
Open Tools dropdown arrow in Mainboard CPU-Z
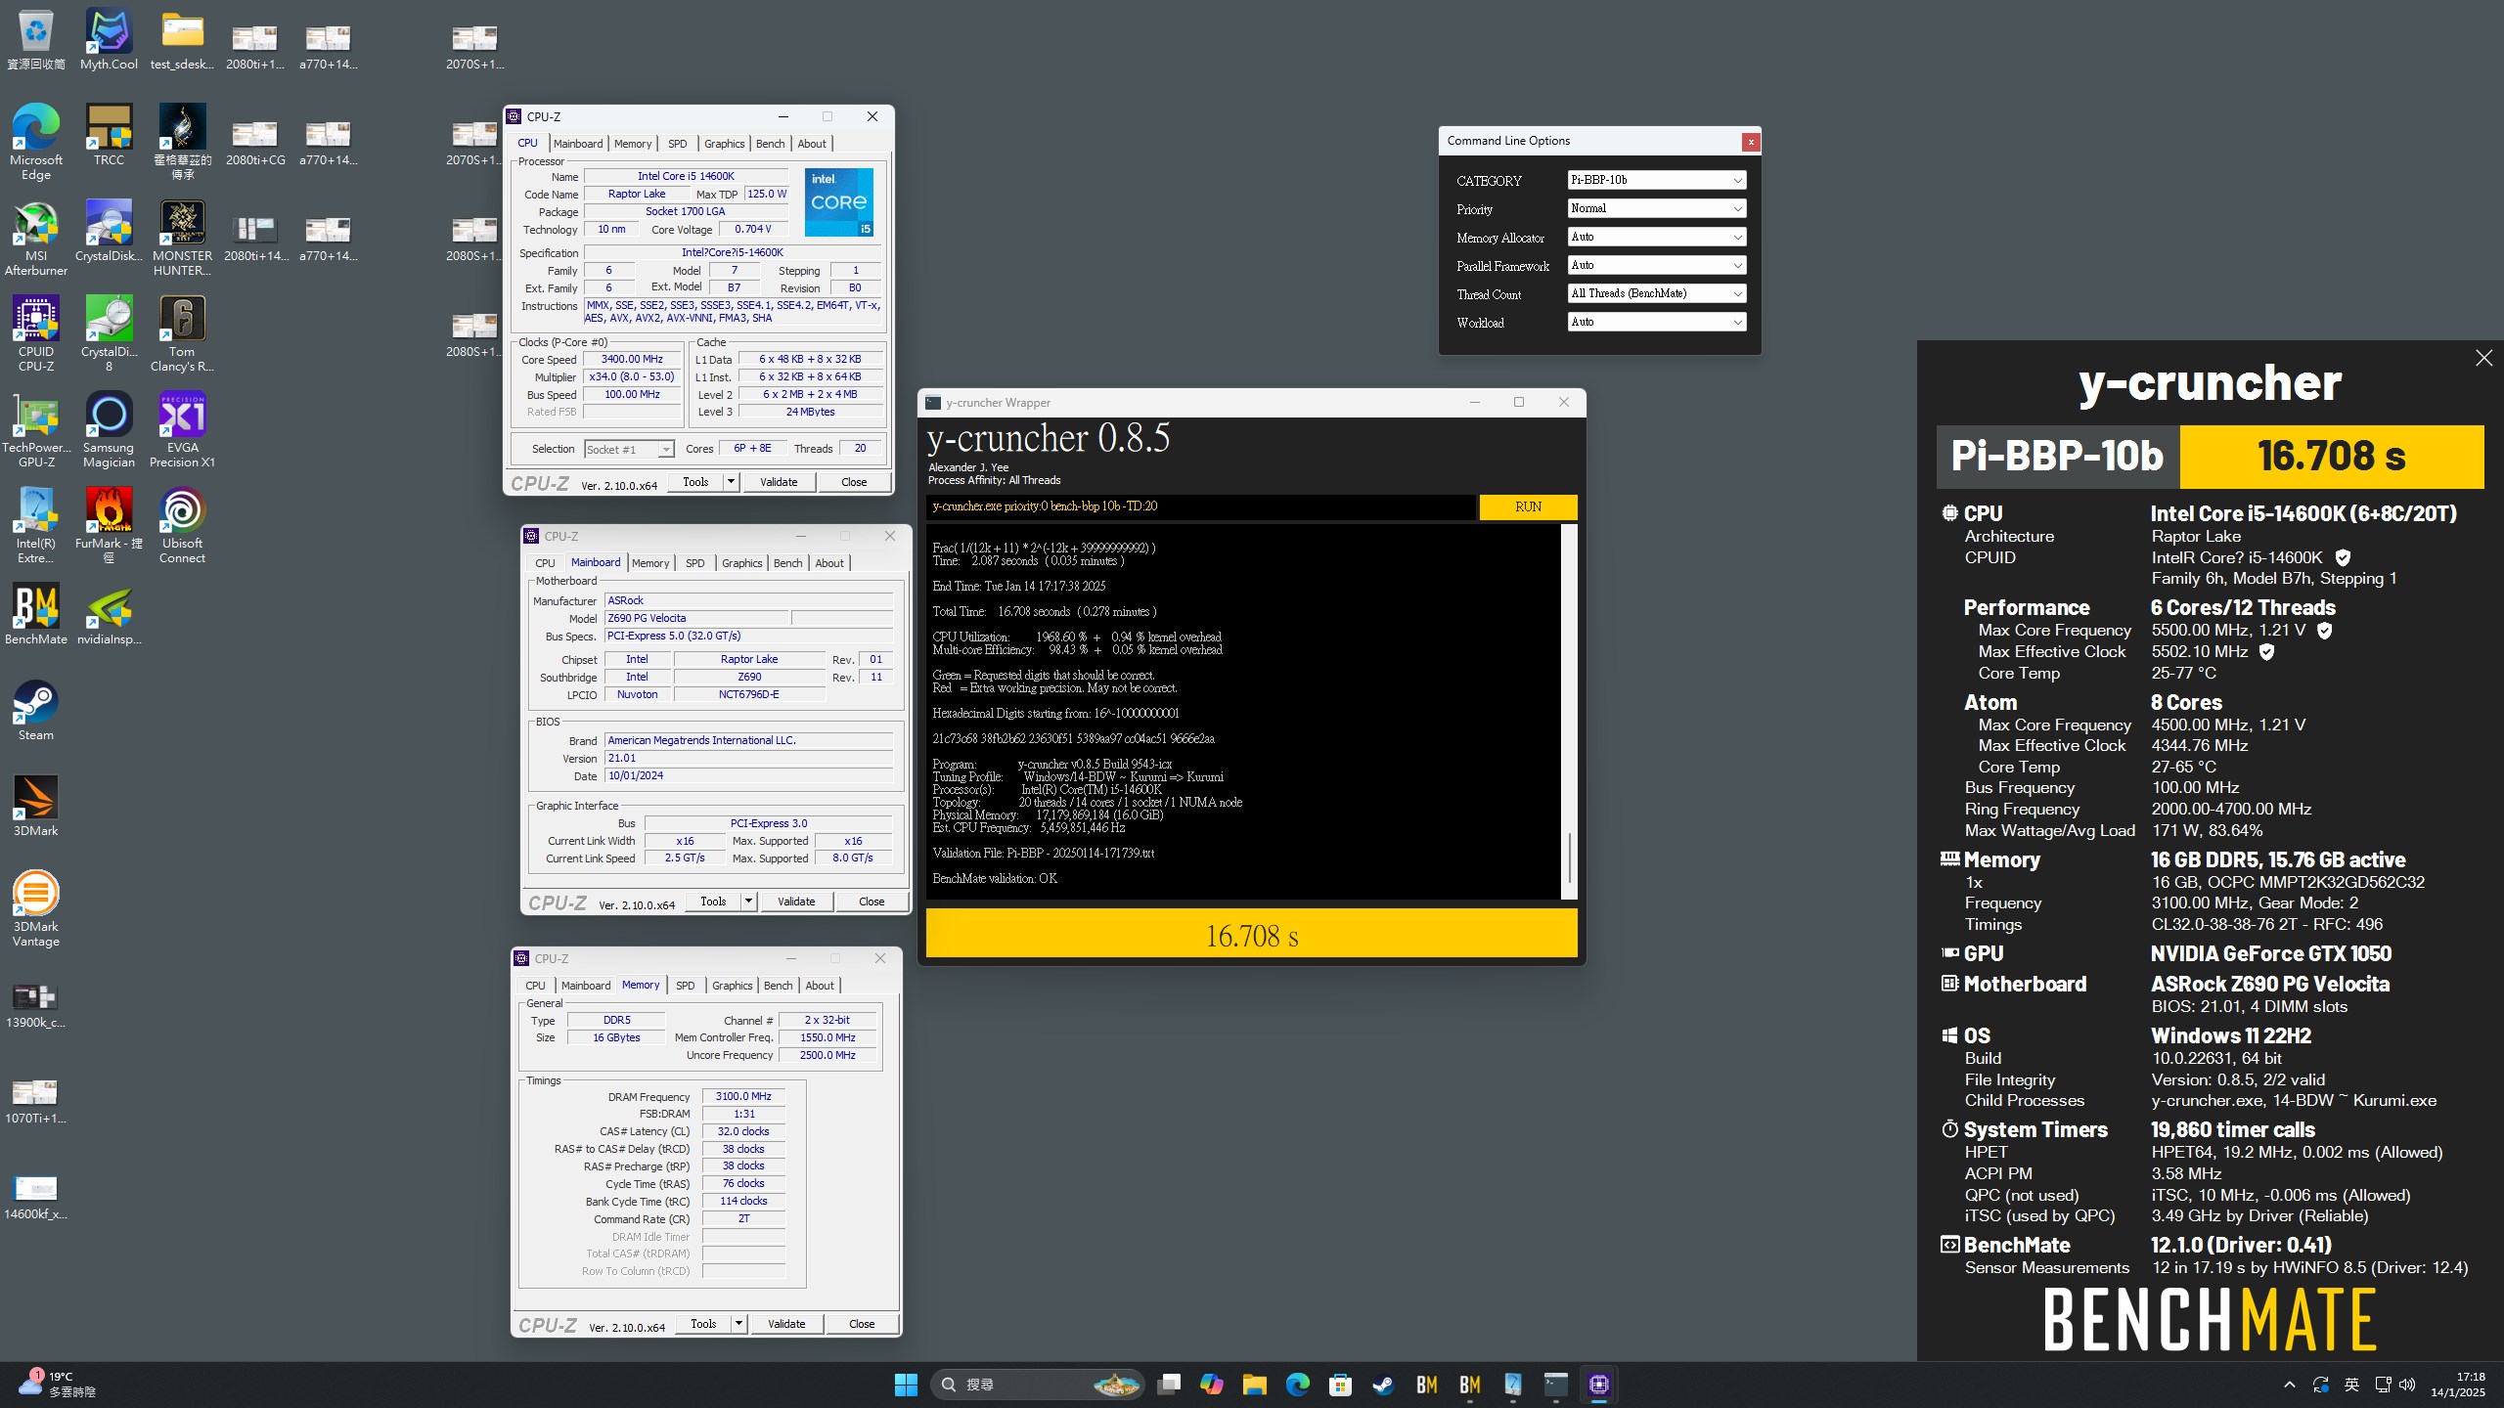point(748,901)
